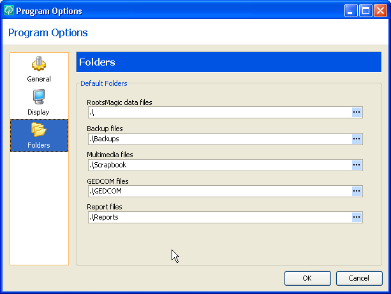The height and width of the screenshot is (294, 391).
Task: Click the 'Backup files' label
Action: point(105,129)
